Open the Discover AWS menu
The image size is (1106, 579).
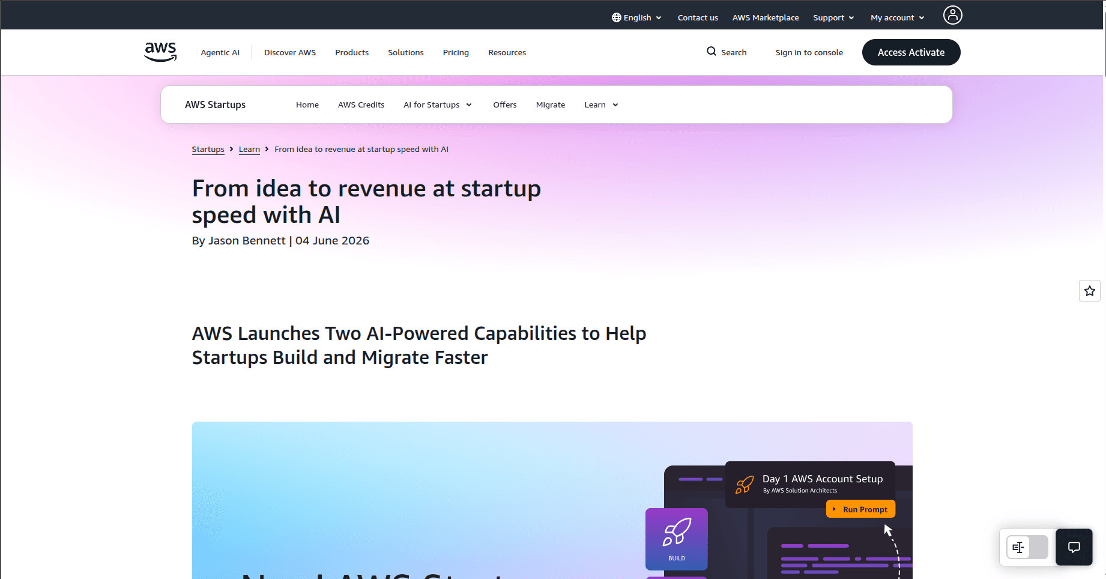pyautogui.click(x=290, y=52)
